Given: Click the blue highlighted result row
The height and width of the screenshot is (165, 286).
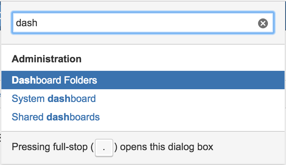Looking at the screenshot, I should (x=177, y=80).
